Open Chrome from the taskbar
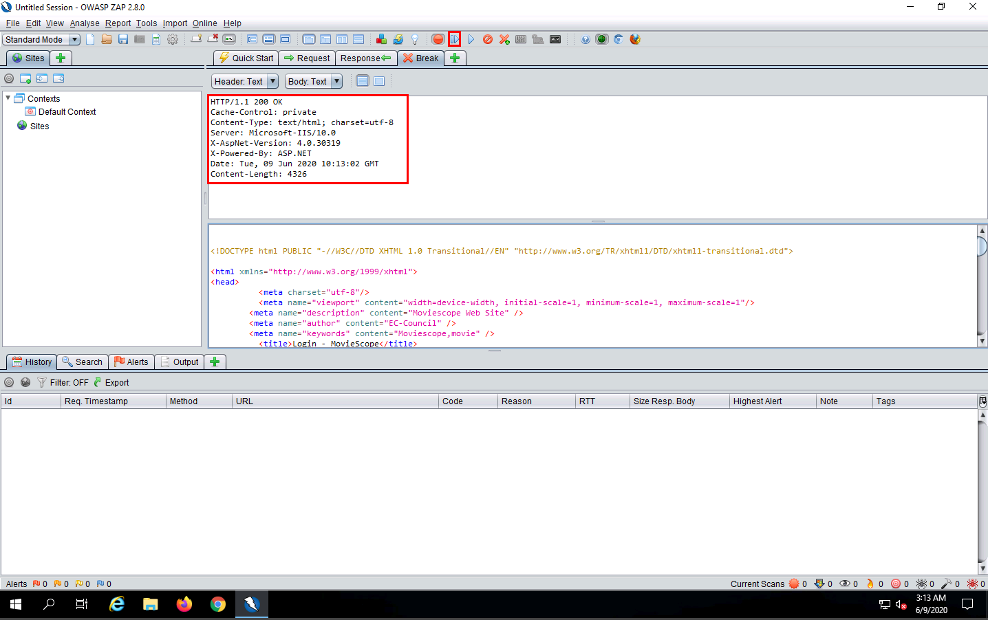Screen dimensions: 988x620 [218, 604]
